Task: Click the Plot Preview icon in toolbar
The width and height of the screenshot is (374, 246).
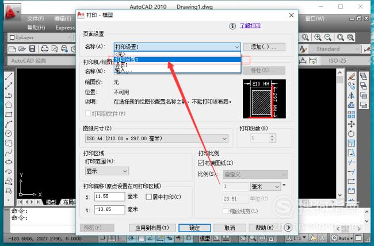Action: click(55, 49)
